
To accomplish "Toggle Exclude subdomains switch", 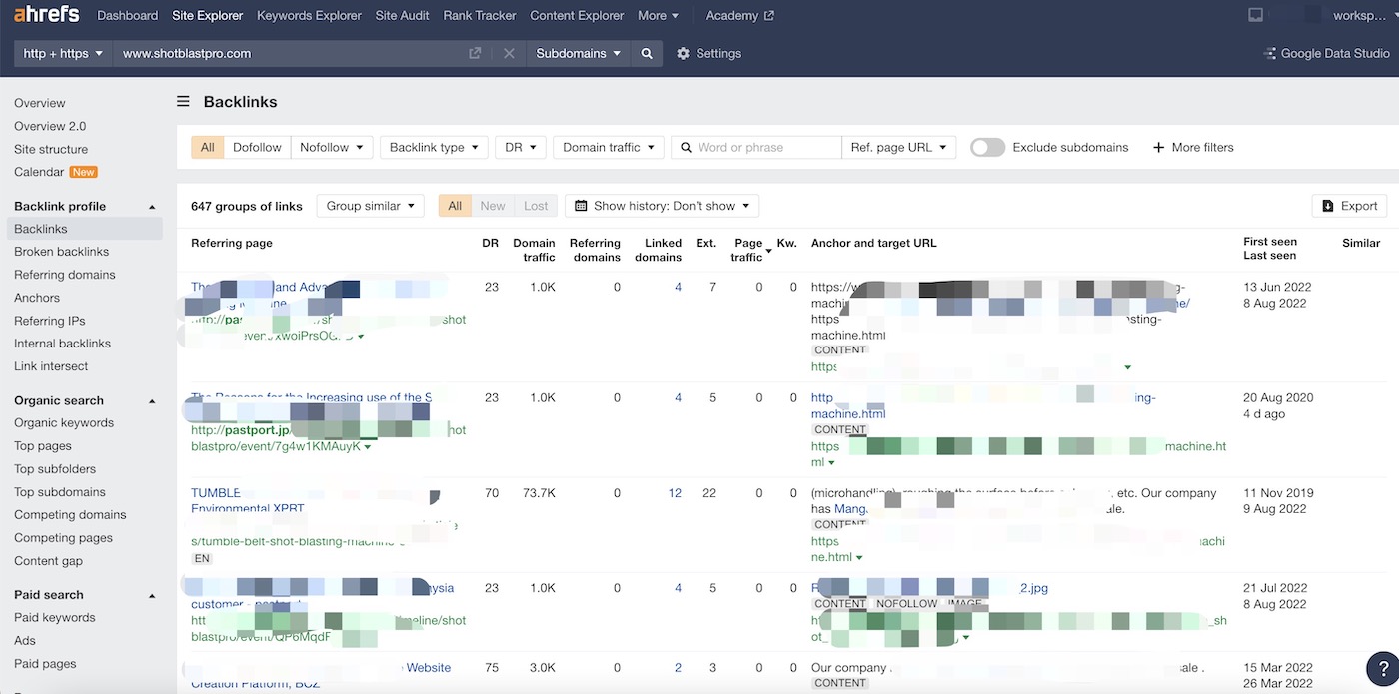I will tap(987, 147).
